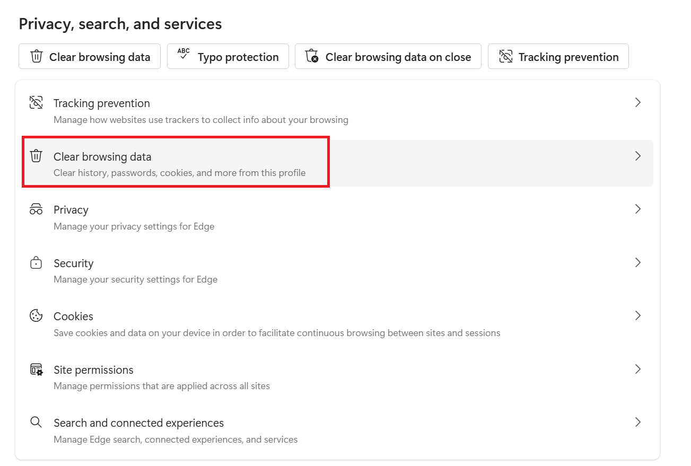Click the Search and connected experiences chevron
691x466 pixels.
point(638,423)
